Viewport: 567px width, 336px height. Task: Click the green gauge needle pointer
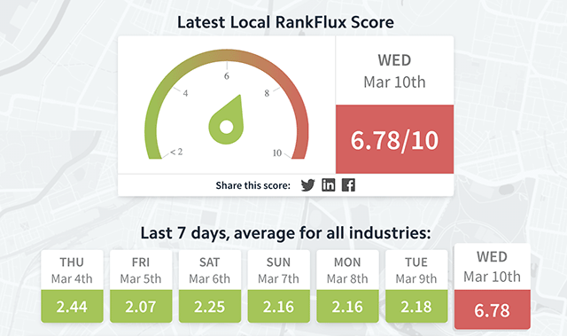[228, 121]
